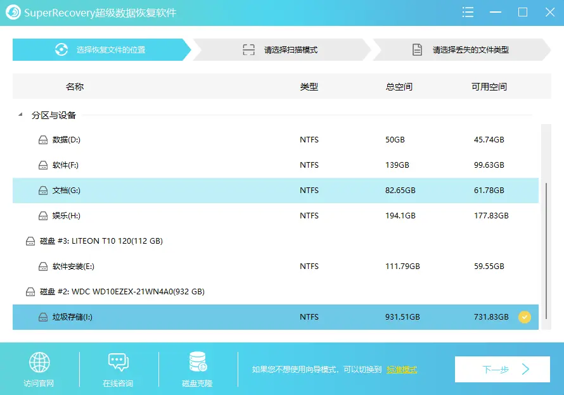Click the SuperRecovery超级数据恢复软件 window title
Image resolution: width=564 pixels, height=395 pixels.
tap(100, 13)
